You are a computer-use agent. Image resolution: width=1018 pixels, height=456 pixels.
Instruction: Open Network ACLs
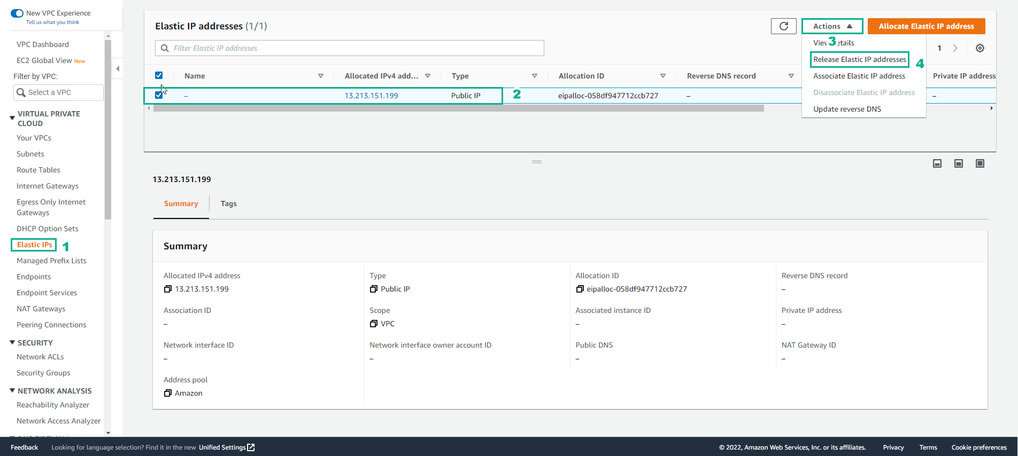tap(40, 357)
